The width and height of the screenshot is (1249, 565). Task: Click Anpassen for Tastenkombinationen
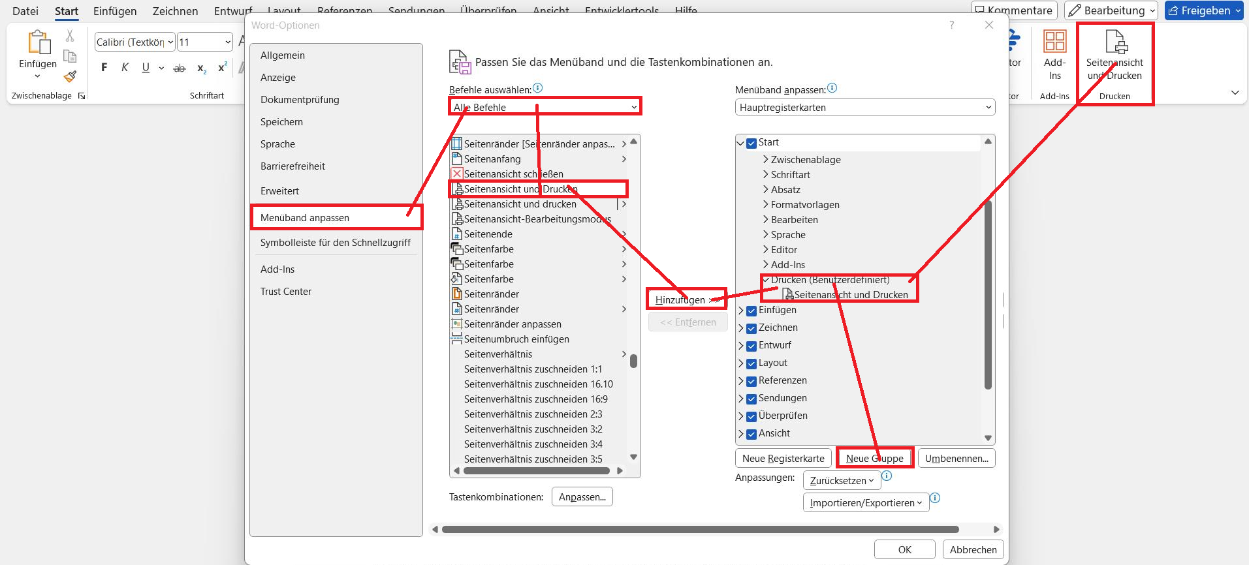coord(582,497)
